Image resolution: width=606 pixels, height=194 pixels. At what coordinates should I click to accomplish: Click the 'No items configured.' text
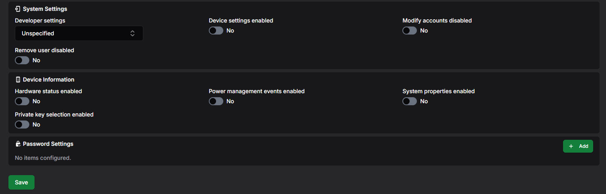(43, 158)
